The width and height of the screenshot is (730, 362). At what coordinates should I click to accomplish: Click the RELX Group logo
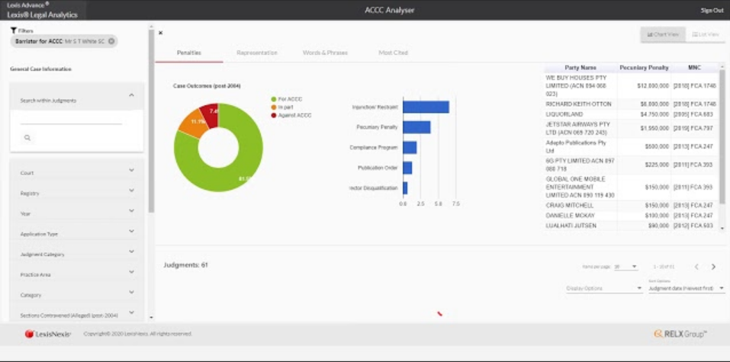point(680,334)
